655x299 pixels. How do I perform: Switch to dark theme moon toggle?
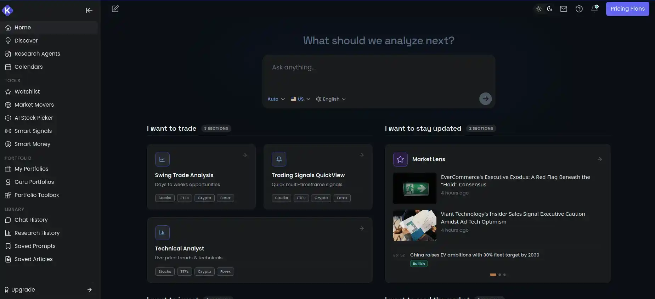point(550,9)
